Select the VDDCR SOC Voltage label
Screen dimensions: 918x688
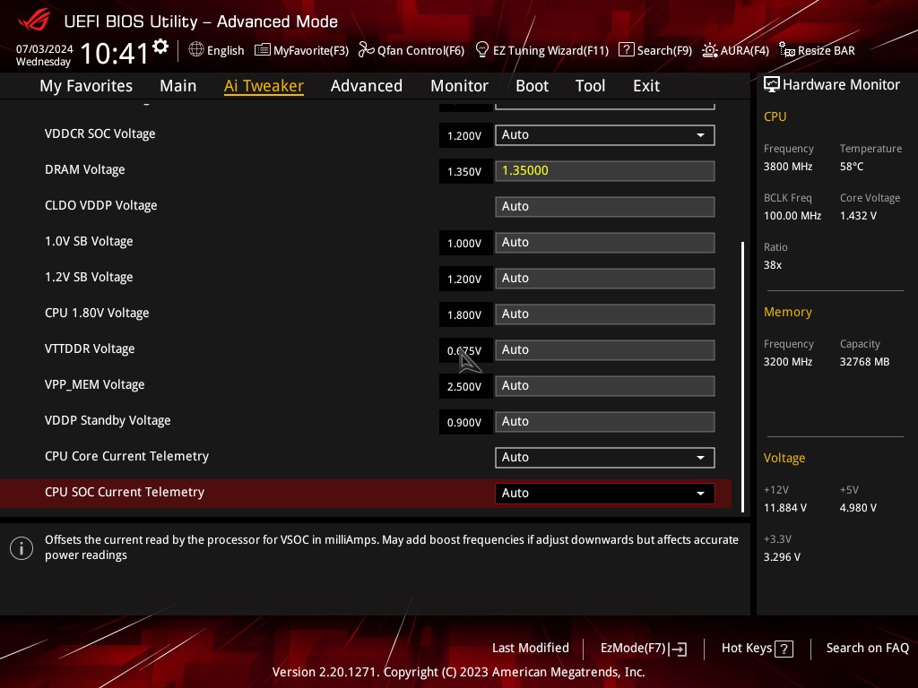click(100, 133)
